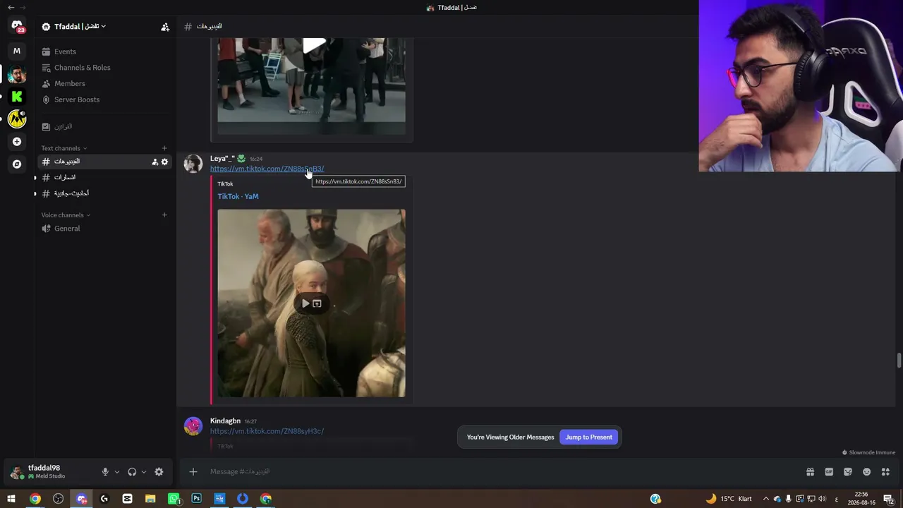The width and height of the screenshot is (903, 508).
Task: Open Leya's profile avatar
Action: 193,164
